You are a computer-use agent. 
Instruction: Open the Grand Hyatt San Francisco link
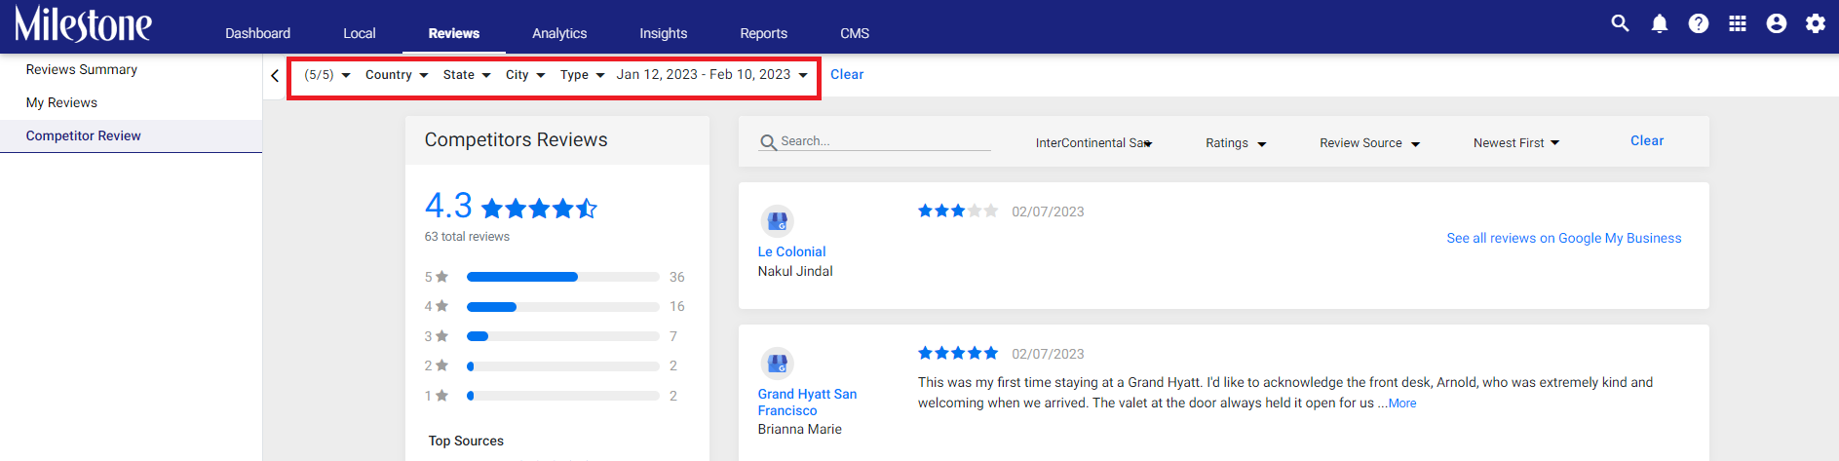pyautogui.click(x=808, y=403)
